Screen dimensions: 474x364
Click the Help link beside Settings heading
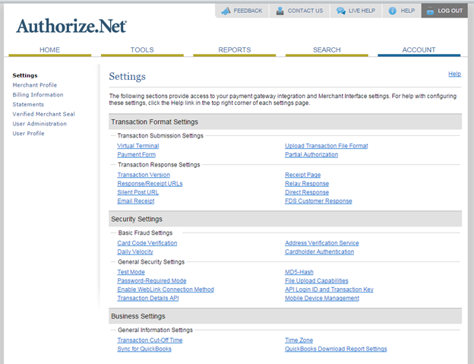coord(455,74)
